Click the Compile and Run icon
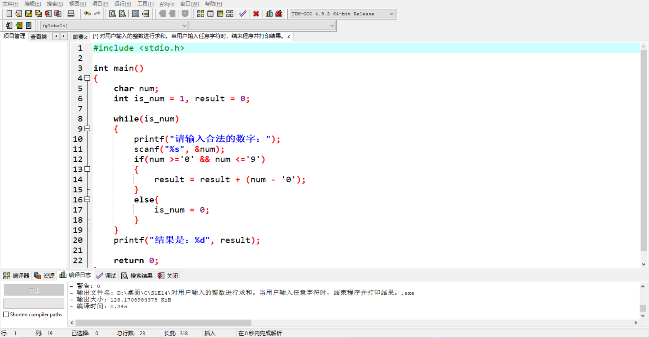 pos(220,13)
